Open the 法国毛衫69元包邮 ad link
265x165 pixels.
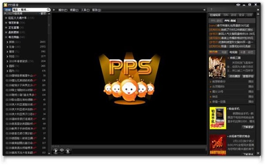236,46
